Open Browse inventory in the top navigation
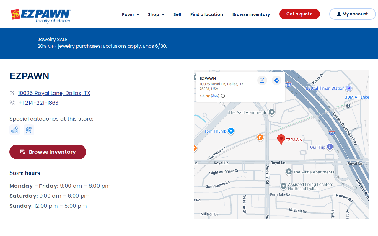The image size is (378, 236). [x=251, y=14]
